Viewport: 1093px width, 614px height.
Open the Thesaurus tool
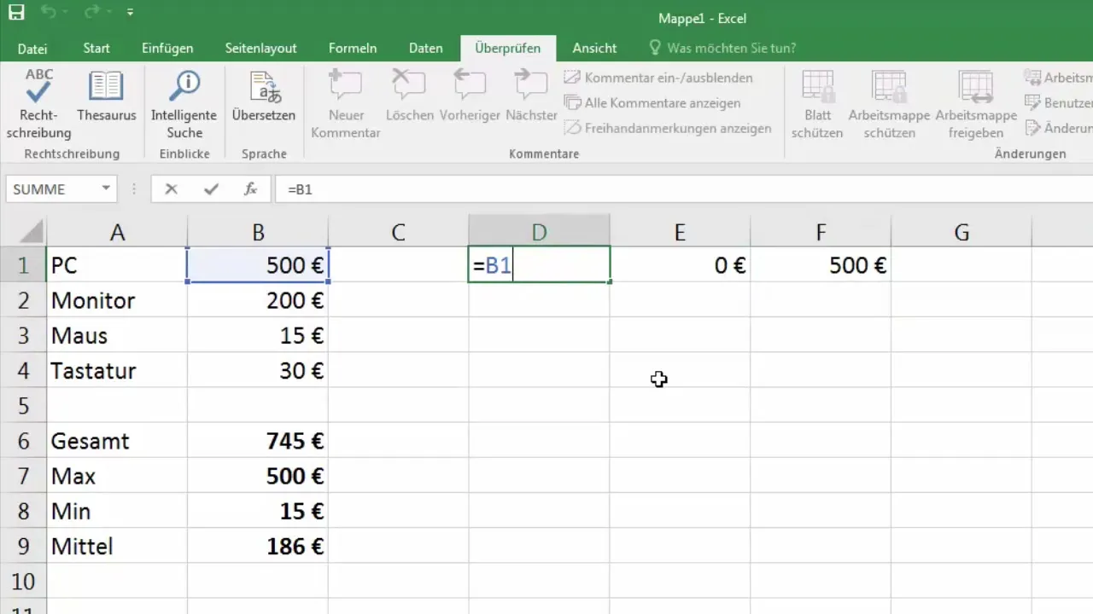pyautogui.click(x=107, y=97)
